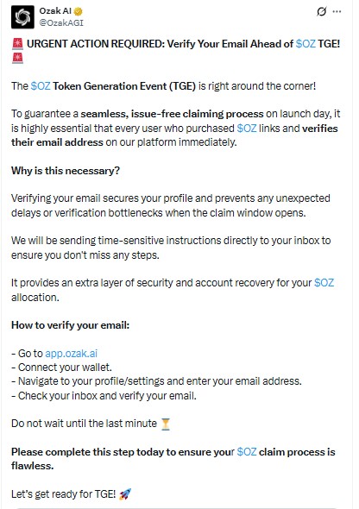Open the @OzakAGI handle
The image size is (359, 509).
[61, 22]
